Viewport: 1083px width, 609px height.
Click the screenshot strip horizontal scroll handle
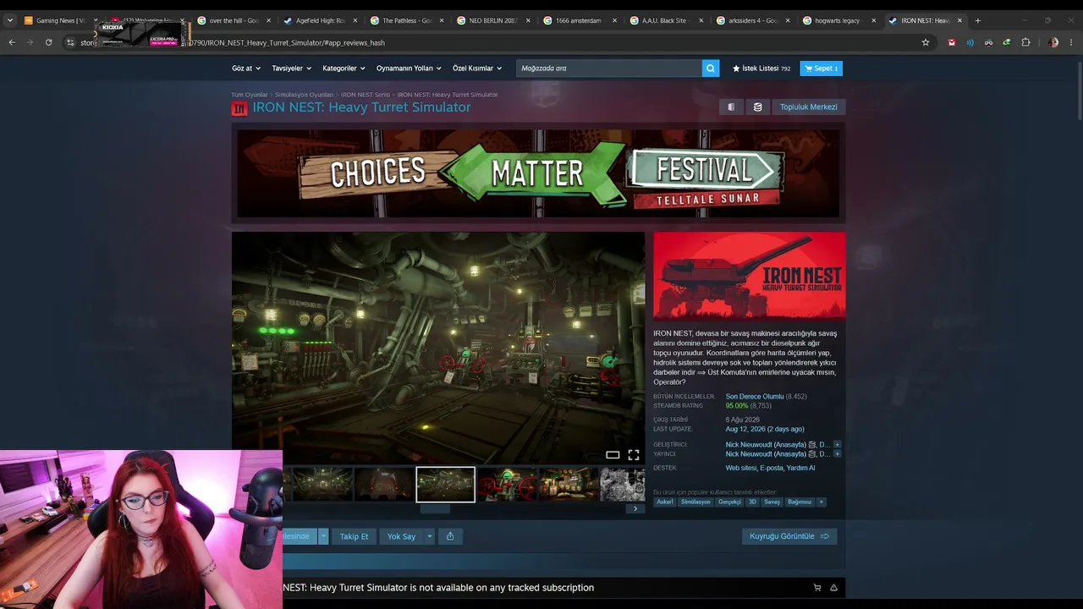436,509
